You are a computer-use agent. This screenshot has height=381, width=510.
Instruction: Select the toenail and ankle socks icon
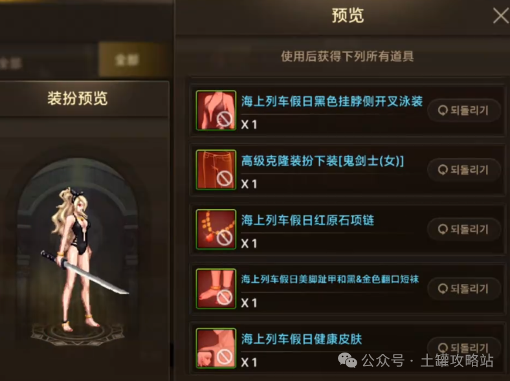pos(216,288)
